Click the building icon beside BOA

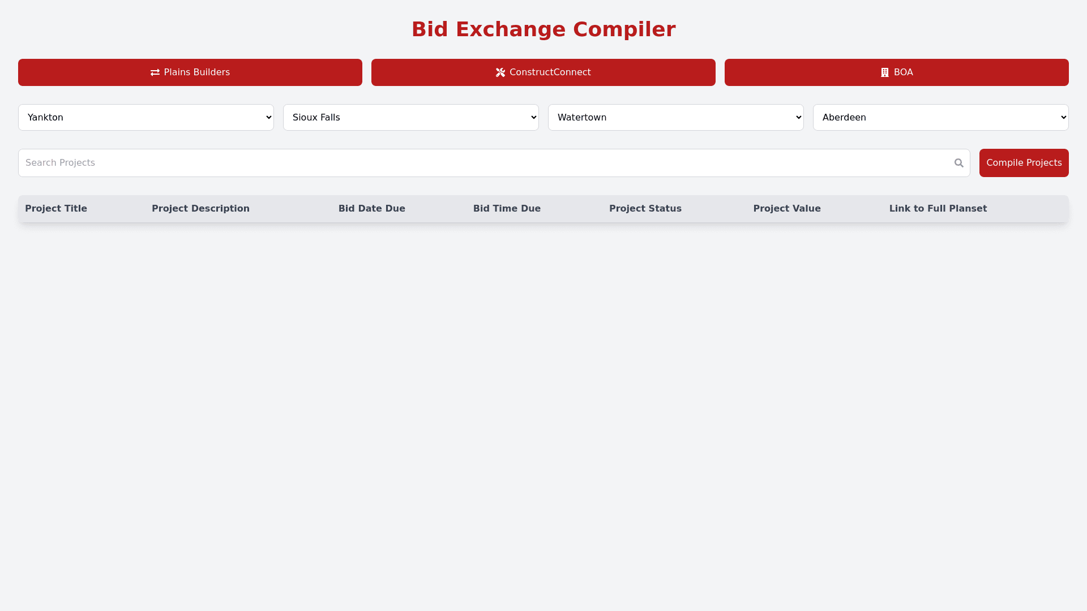(885, 72)
